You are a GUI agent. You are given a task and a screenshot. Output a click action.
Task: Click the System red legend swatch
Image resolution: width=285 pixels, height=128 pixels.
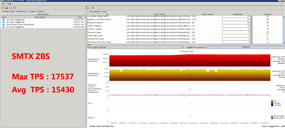pyautogui.click(x=272, y=103)
